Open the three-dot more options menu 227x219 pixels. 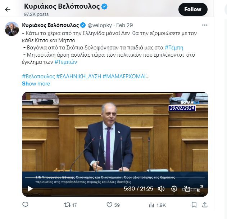[205, 25]
